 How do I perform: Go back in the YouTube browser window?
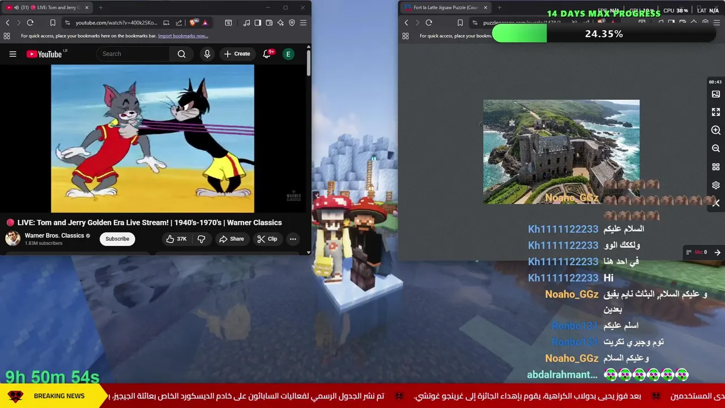pos(7,23)
